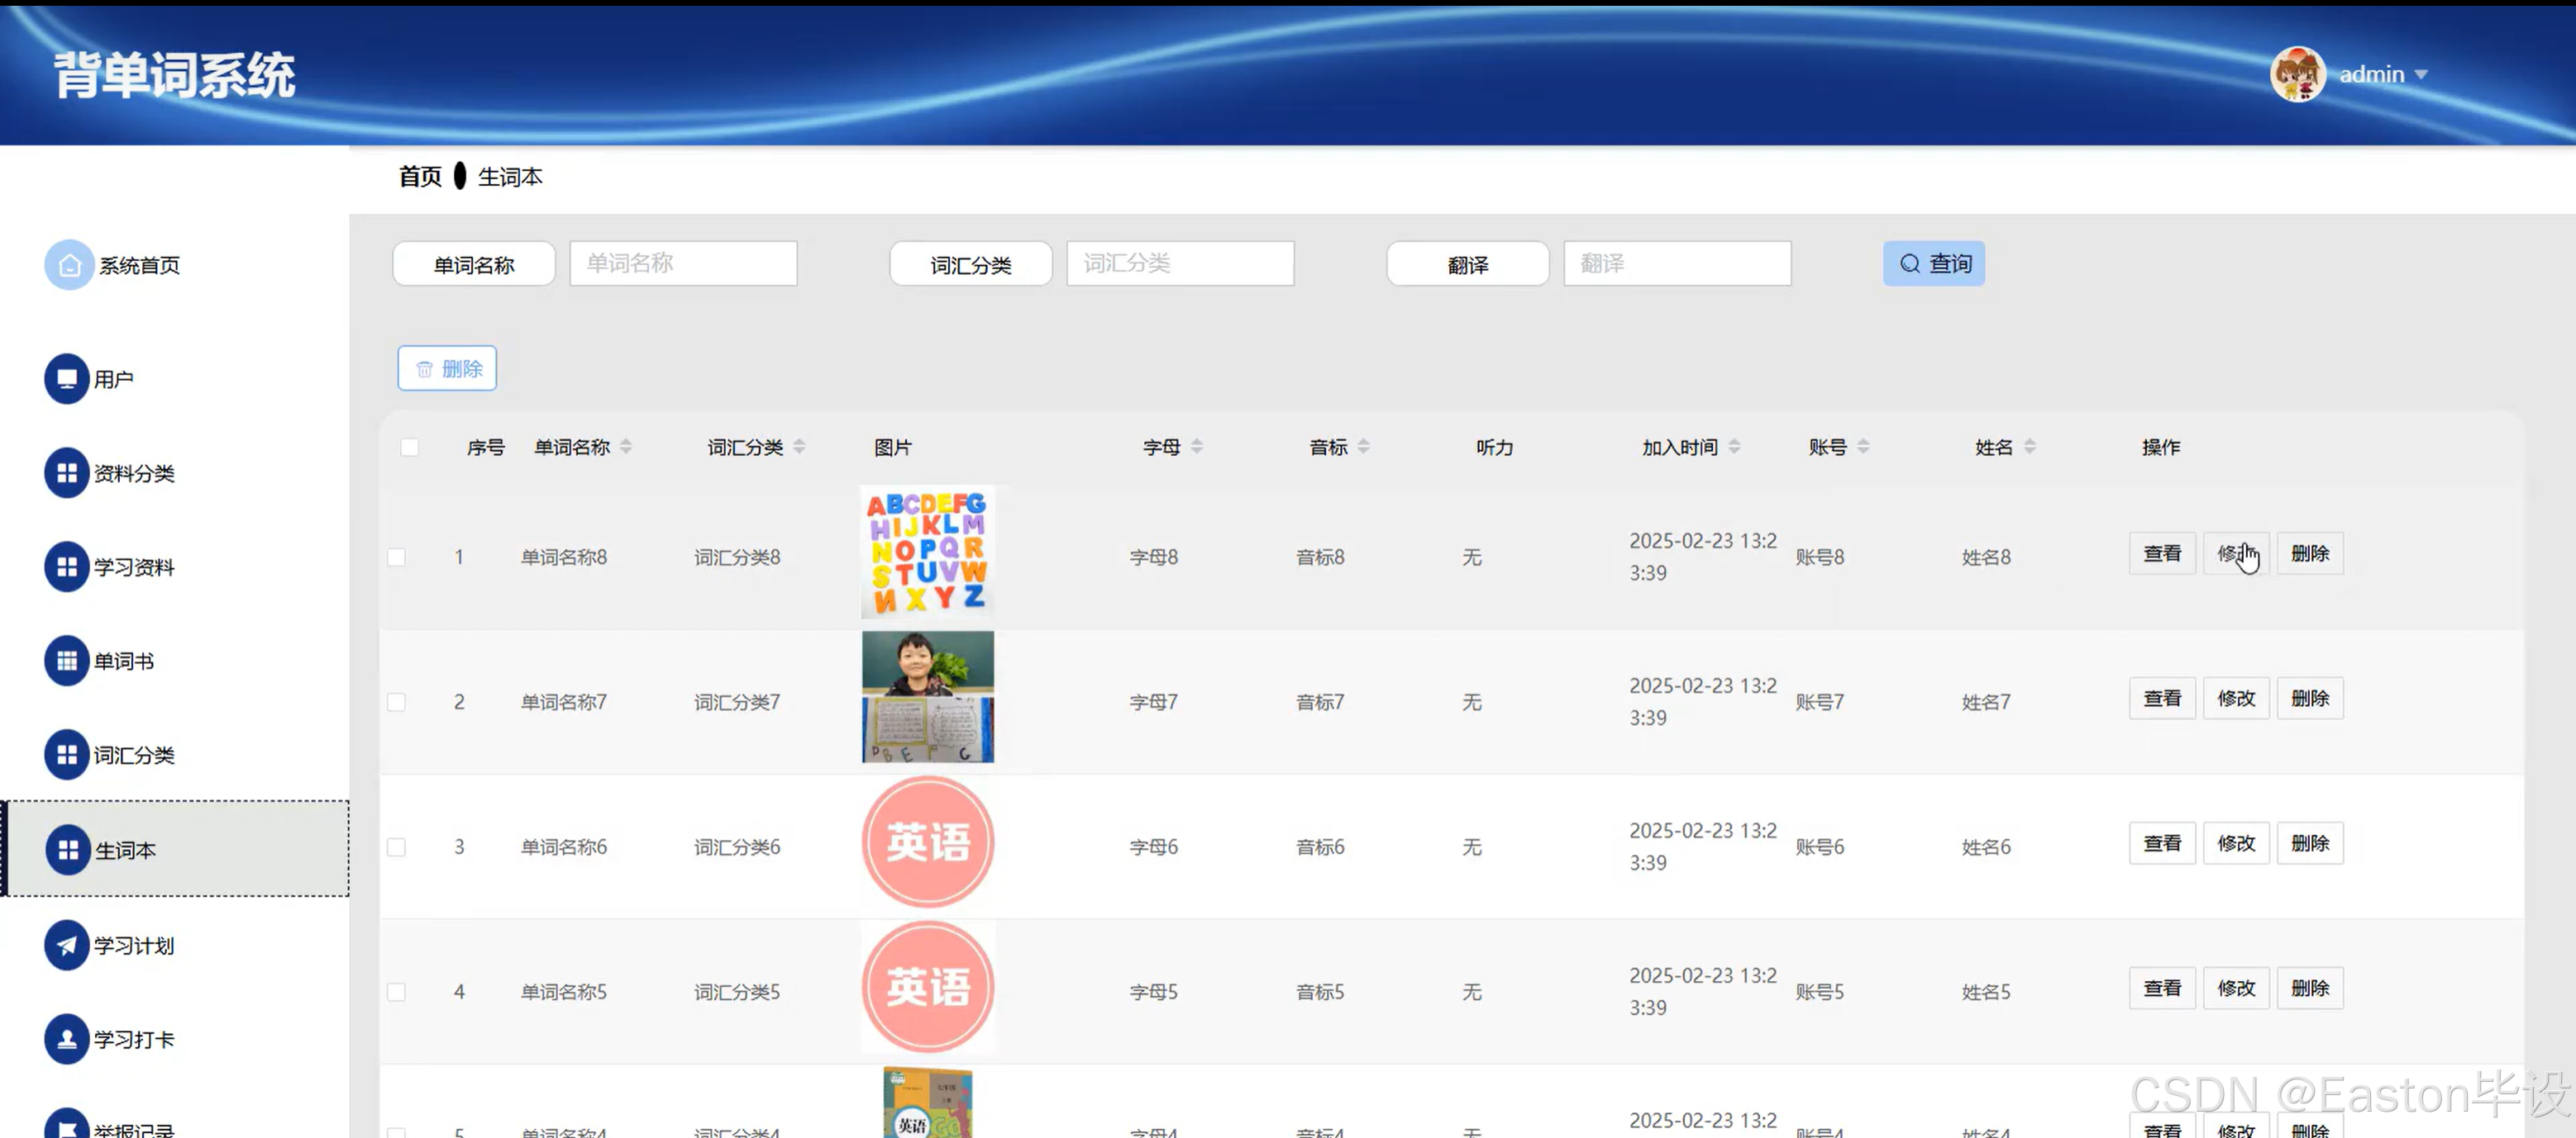Image resolution: width=2576 pixels, height=1138 pixels.
Task: Click the 学习计划 paper-plane icon in sidebar
Action: click(67, 944)
